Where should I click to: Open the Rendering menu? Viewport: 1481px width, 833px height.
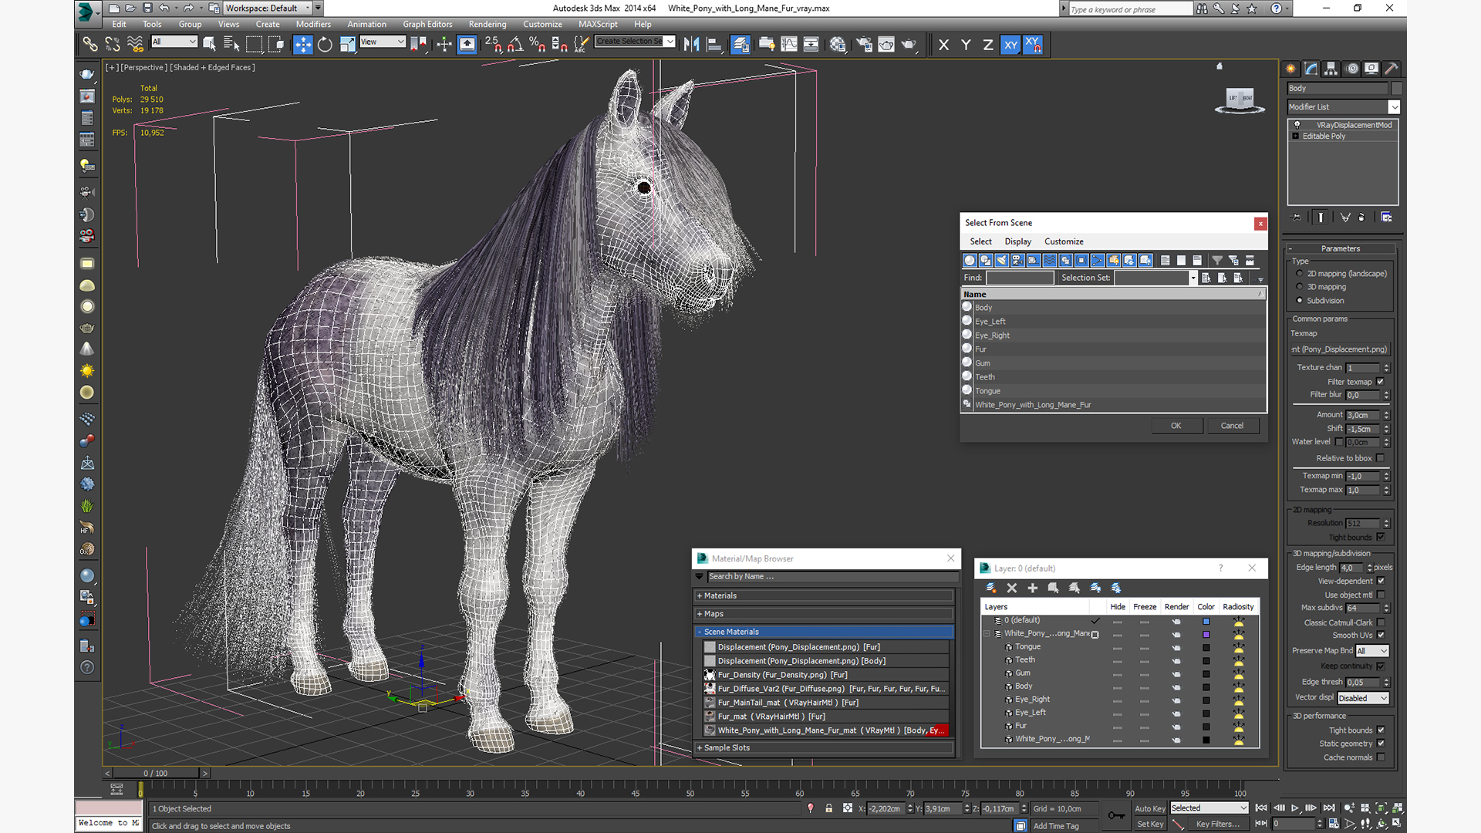[x=487, y=24]
